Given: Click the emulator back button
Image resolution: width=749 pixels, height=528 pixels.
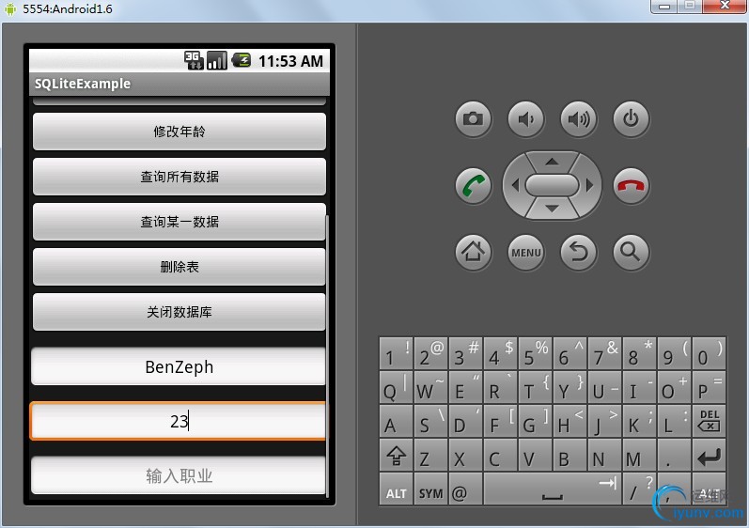Looking at the screenshot, I should (x=578, y=252).
